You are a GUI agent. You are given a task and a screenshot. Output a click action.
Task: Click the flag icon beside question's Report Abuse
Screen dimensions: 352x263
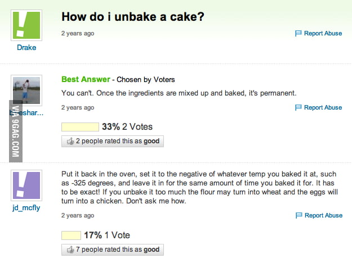pyautogui.click(x=298, y=34)
